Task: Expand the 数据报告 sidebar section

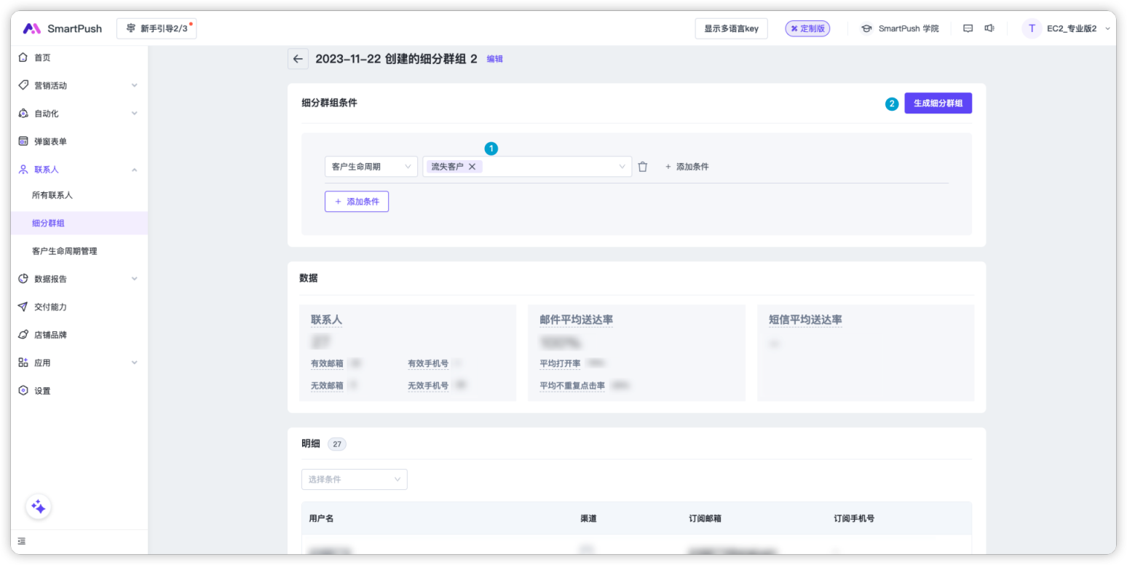Action: 78,279
